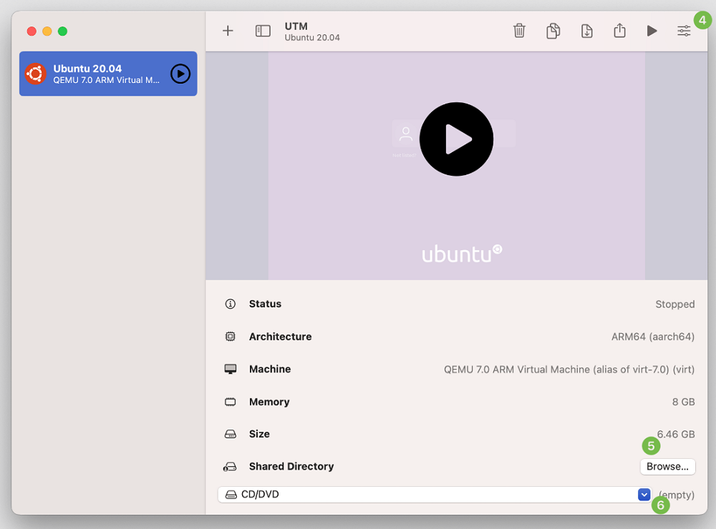This screenshot has height=529, width=716.
Task: Delete the VM using the trash icon
Action: coord(519,31)
